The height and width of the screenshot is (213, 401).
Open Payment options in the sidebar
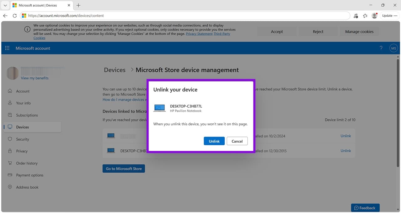[30, 175]
